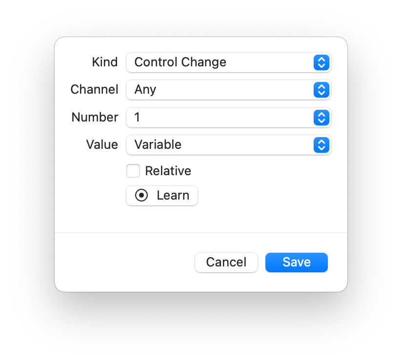Open the Number dropdown showing 1

[x=220, y=118]
